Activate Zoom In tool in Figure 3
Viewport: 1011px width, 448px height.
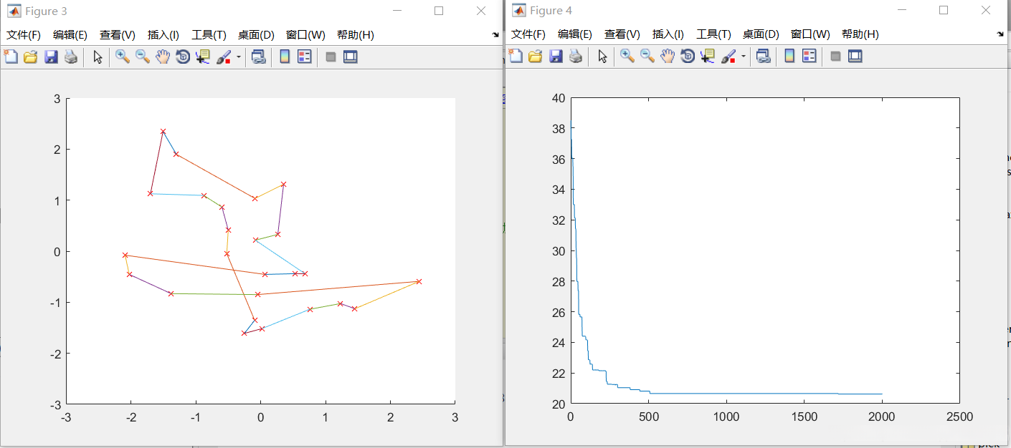tap(123, 57)
